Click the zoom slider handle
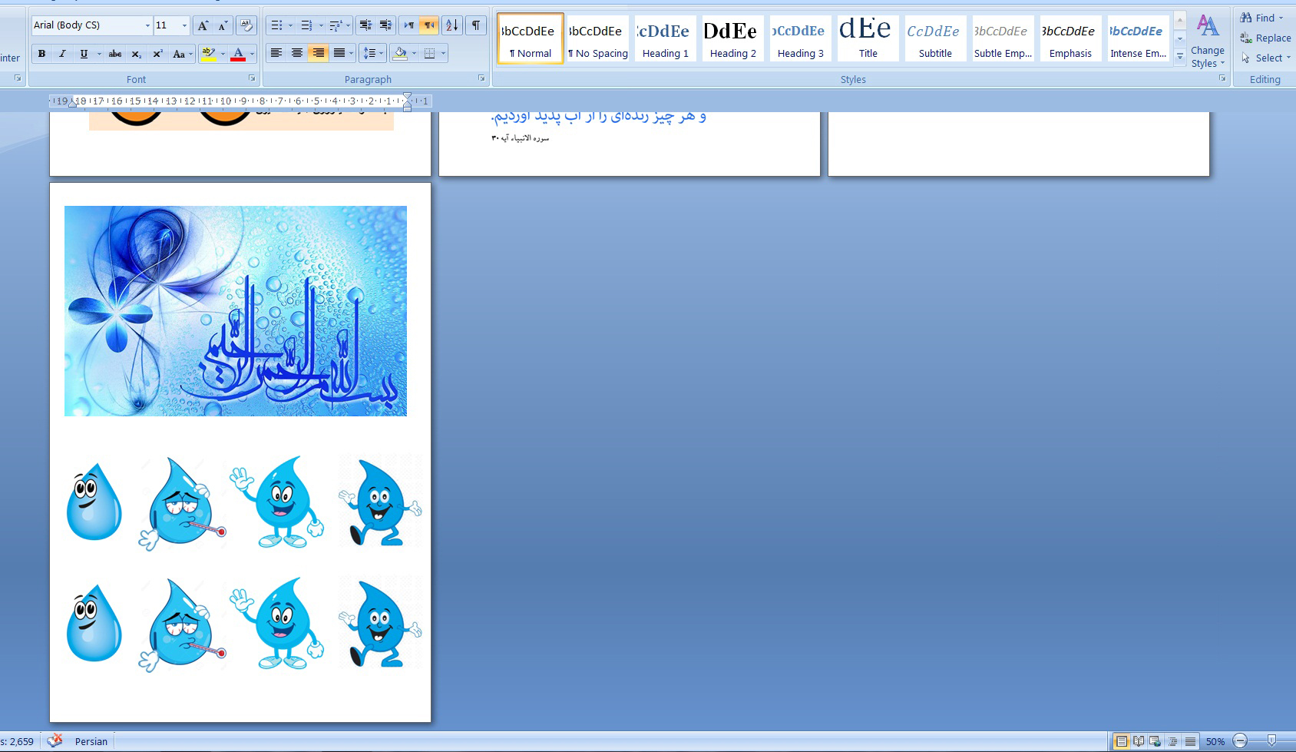Image resolution: width=1296 pixels, height=752 pixels. 1271,740
